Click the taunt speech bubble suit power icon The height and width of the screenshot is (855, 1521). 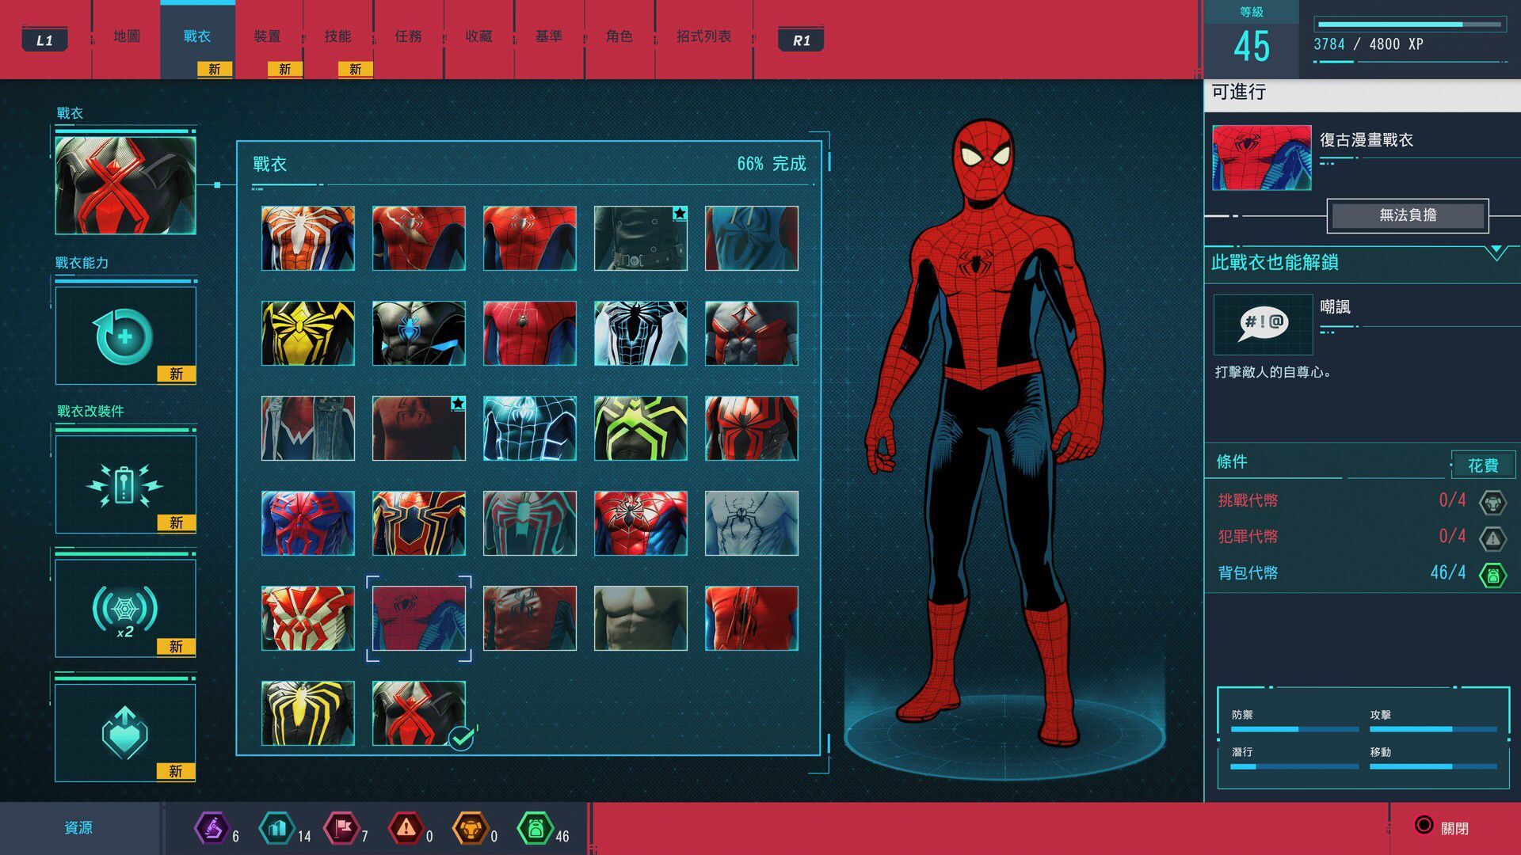click(1263, 324)
